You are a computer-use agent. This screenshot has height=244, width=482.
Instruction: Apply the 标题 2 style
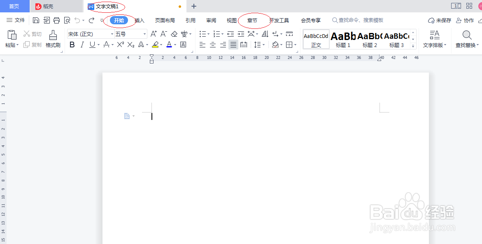[x=370, y=40]
